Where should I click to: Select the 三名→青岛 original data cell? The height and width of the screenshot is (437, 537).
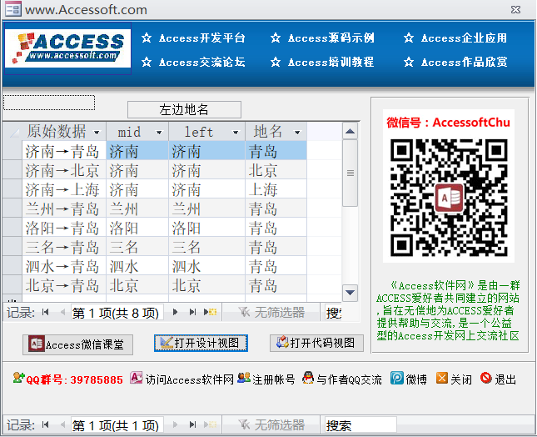(64, 248)
